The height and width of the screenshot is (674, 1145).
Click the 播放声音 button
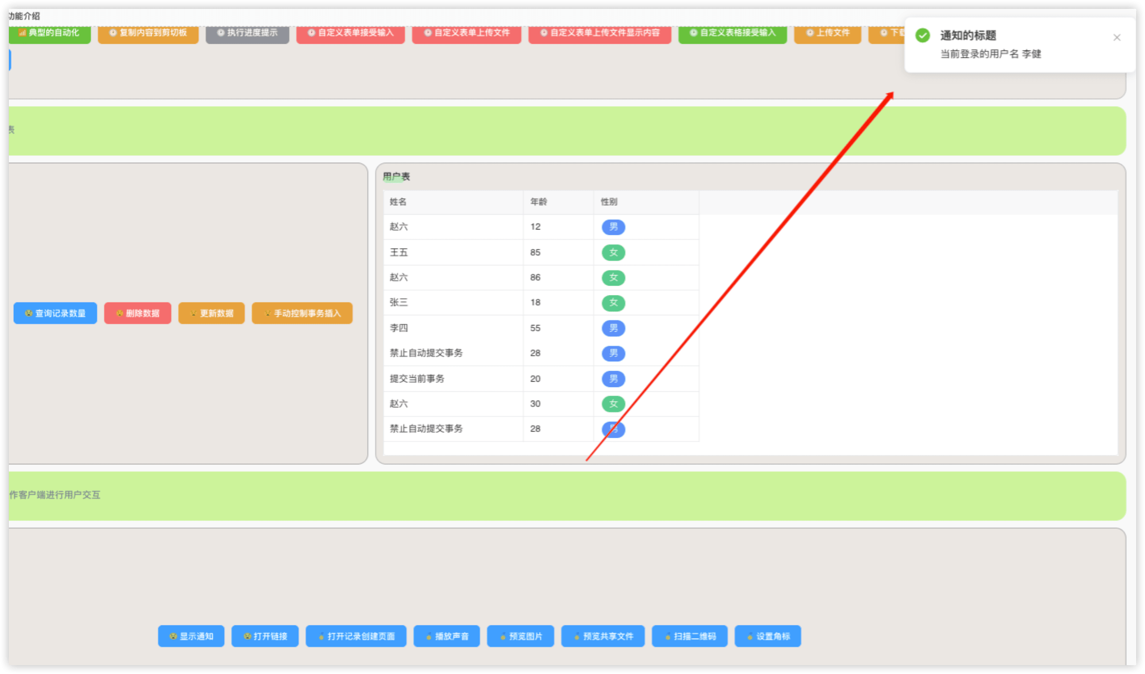pos(447,636)
